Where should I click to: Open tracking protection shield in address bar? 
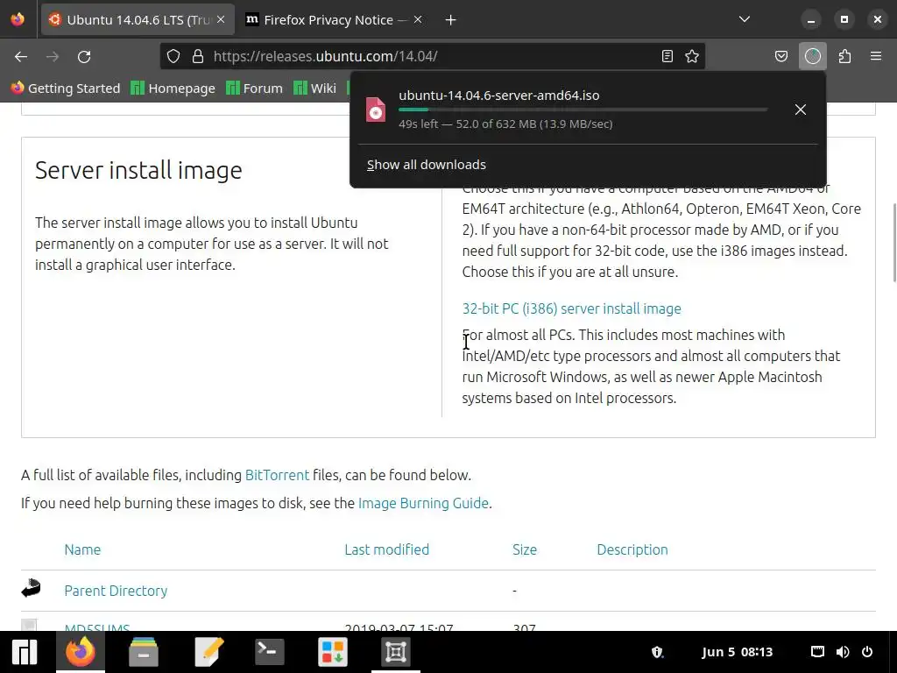point(173,56)
